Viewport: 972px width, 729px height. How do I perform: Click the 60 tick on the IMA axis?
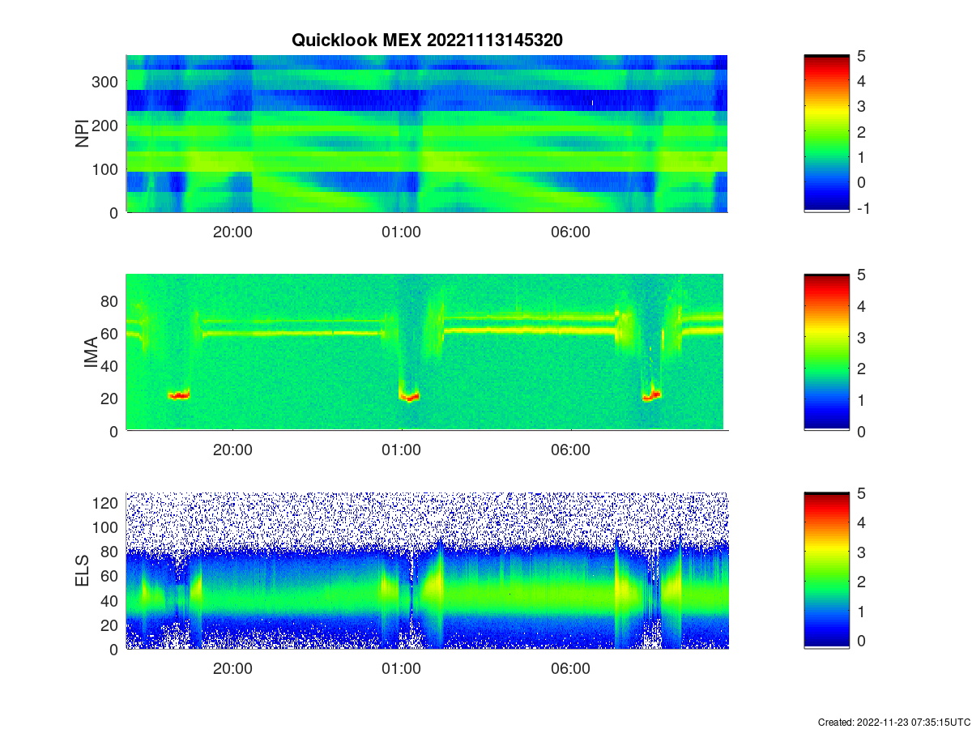(x=110, y=333)
